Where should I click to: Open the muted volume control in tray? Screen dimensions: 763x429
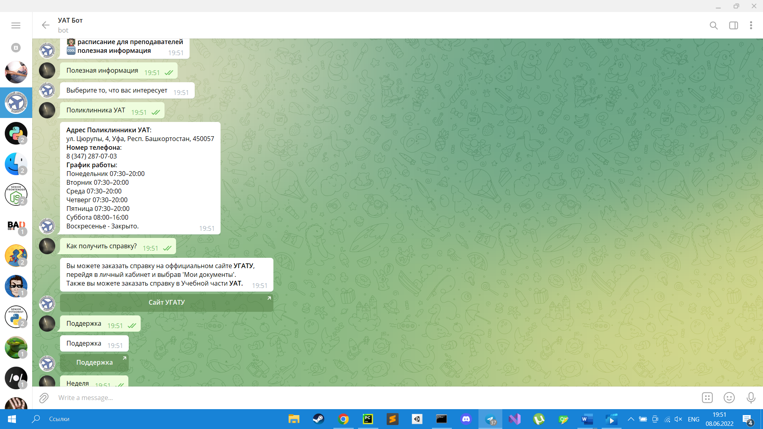click(x=679, y=419)
